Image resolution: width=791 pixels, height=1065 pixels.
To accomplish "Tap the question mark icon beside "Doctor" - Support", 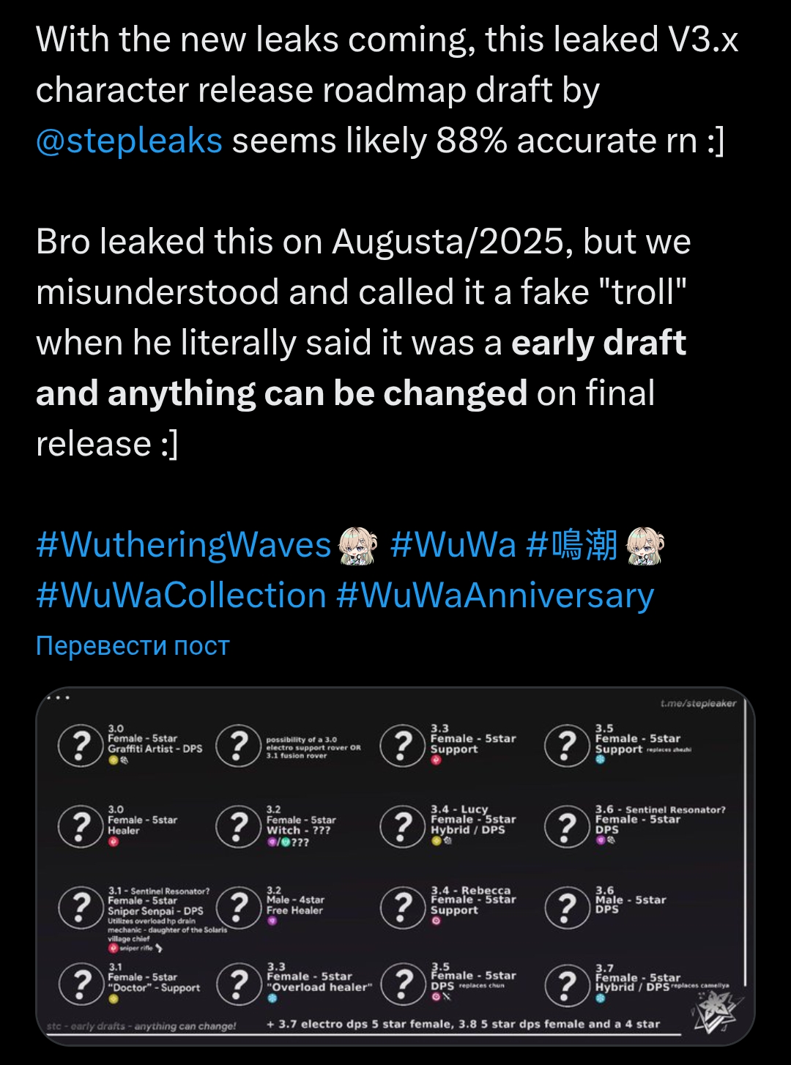I will point(80,984).
